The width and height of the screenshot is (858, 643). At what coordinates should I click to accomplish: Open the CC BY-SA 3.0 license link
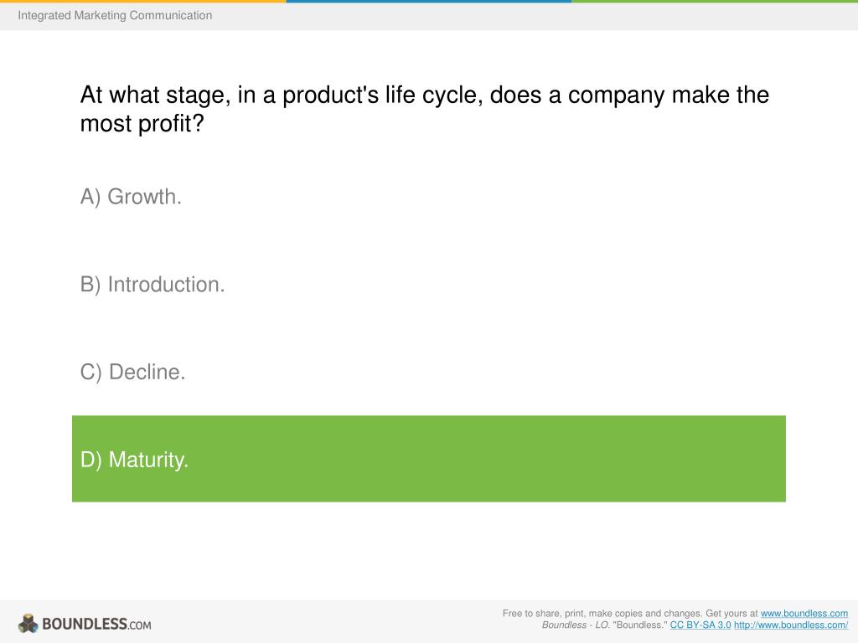[x=700, y=625]
